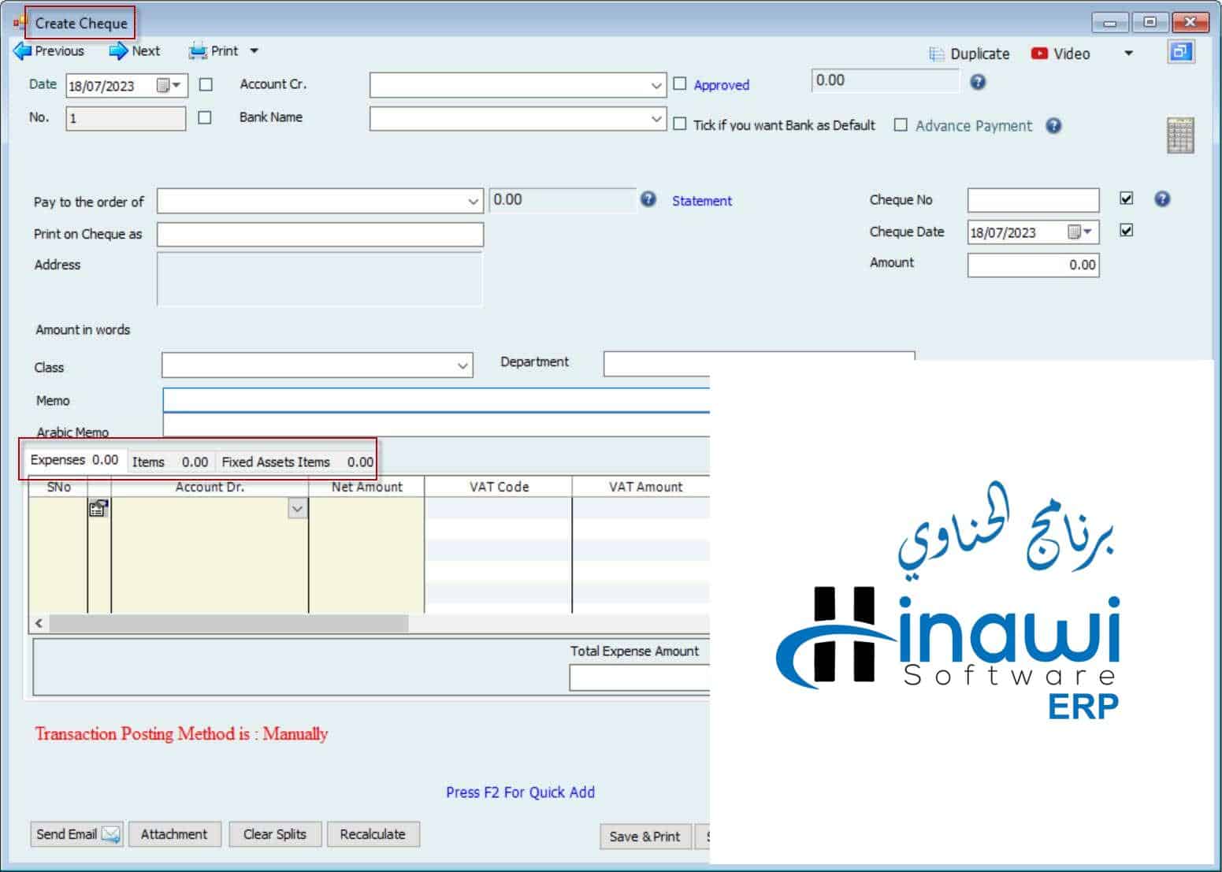1222x872 pixels.
Task: Expand the Account Cr. dropdown
Action: click(656, 85)
